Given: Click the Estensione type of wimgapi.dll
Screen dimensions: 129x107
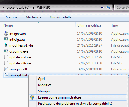Looking at the screenshot, I should pos(120,69).
